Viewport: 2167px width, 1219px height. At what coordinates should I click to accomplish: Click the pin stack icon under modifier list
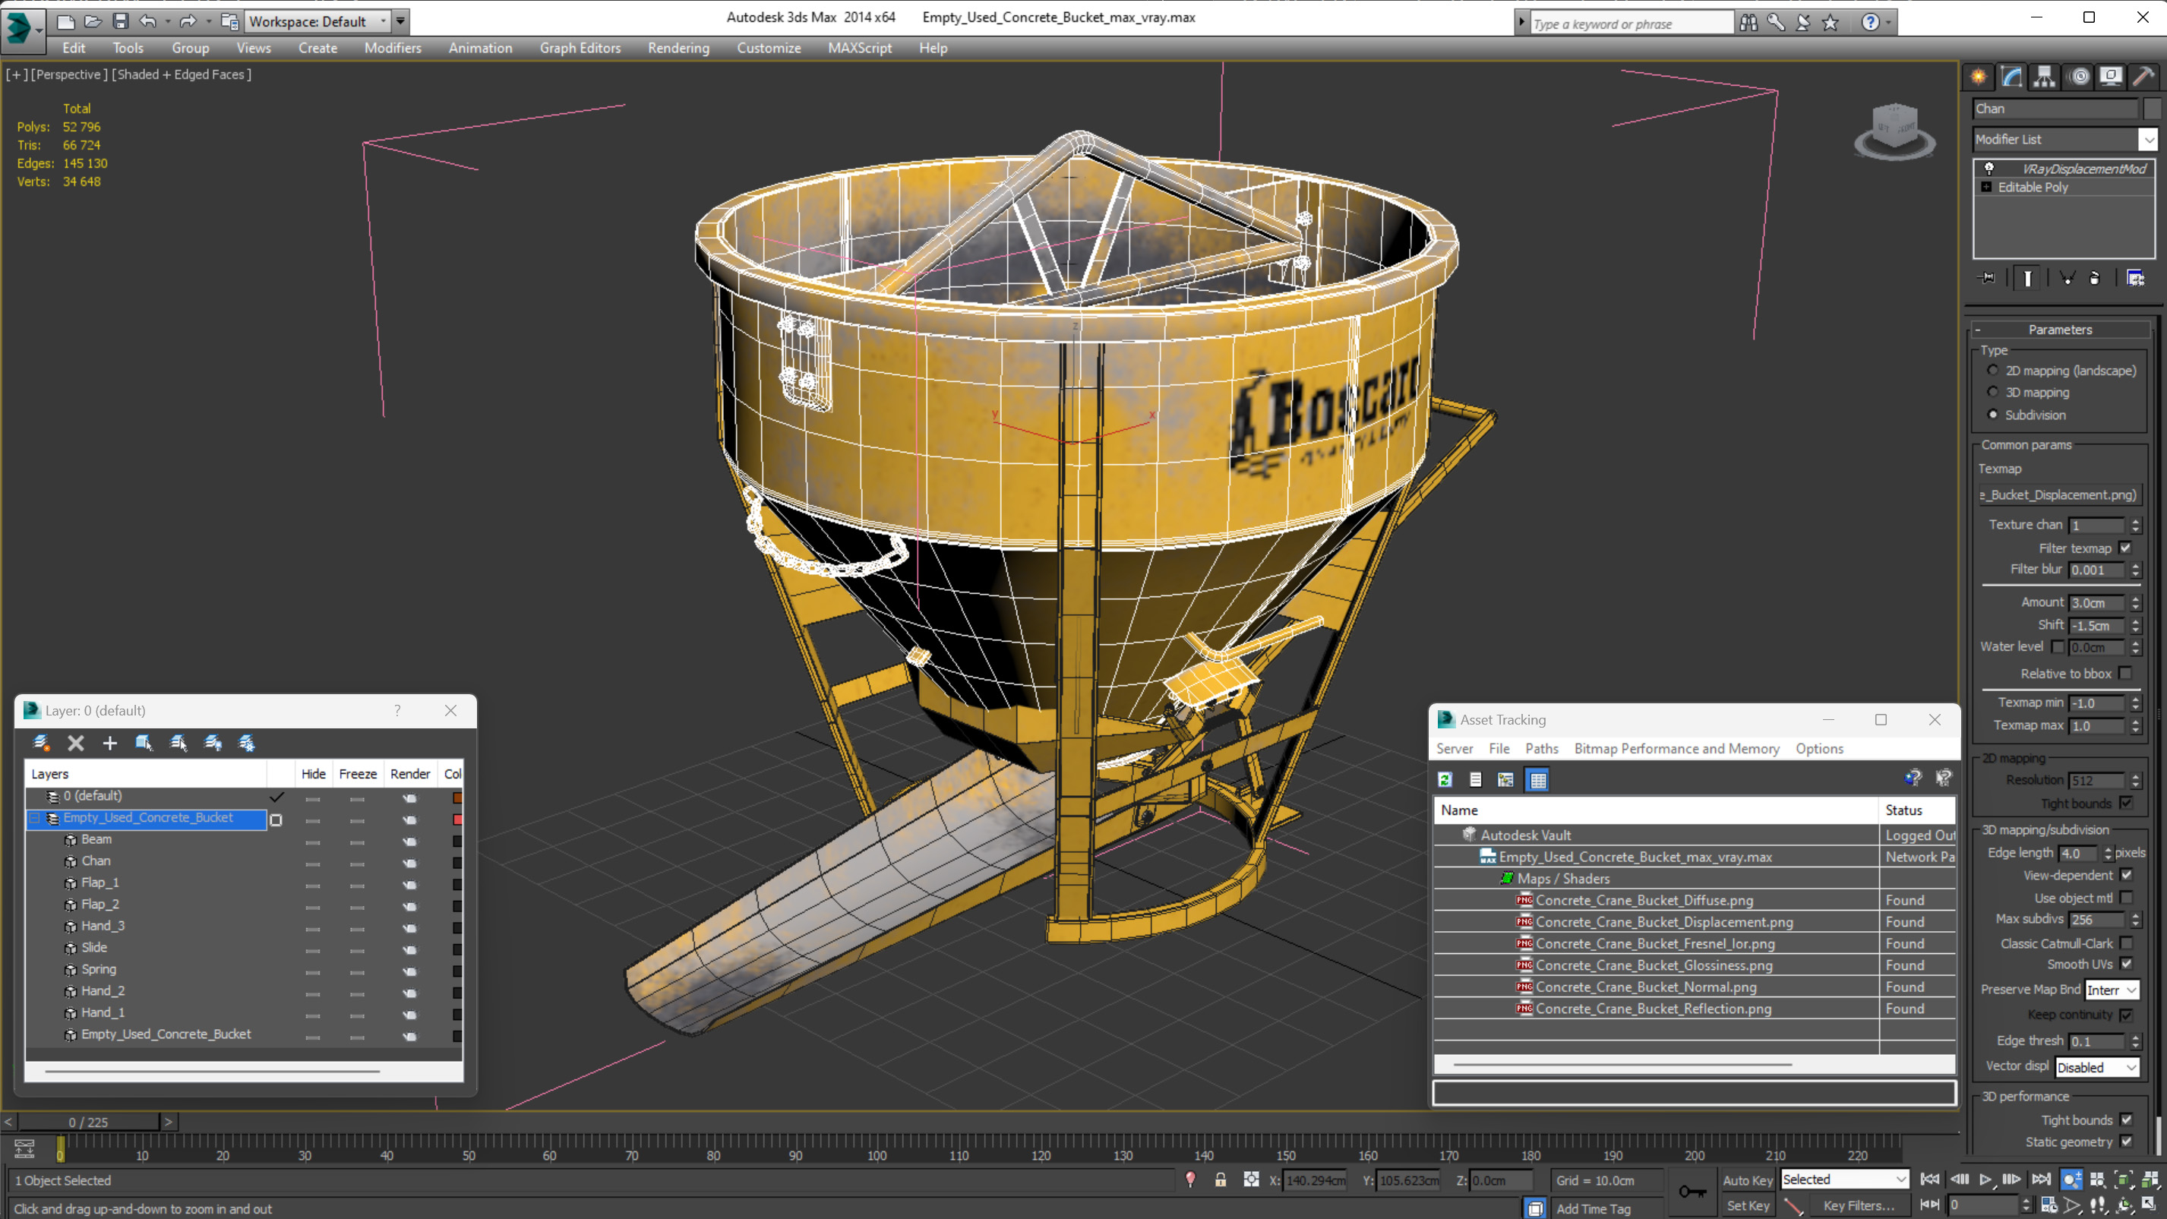(1987, 278)
